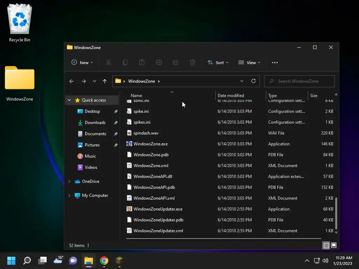Sort by Date modified column header
Image resolution: width=359 pixels, height=269 pixels.
pyautogui.click(x=231, y=96)
